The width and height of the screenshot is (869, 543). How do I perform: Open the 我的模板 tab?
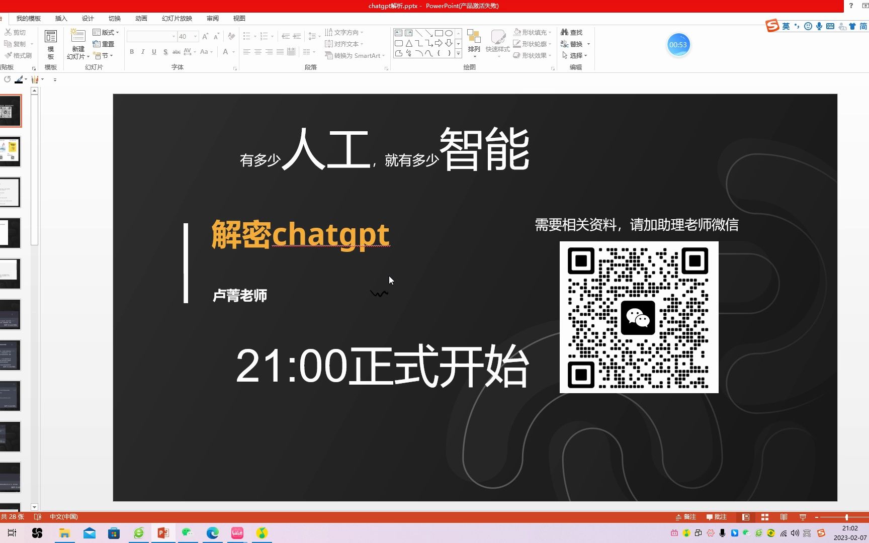click(x=29, y=18)
